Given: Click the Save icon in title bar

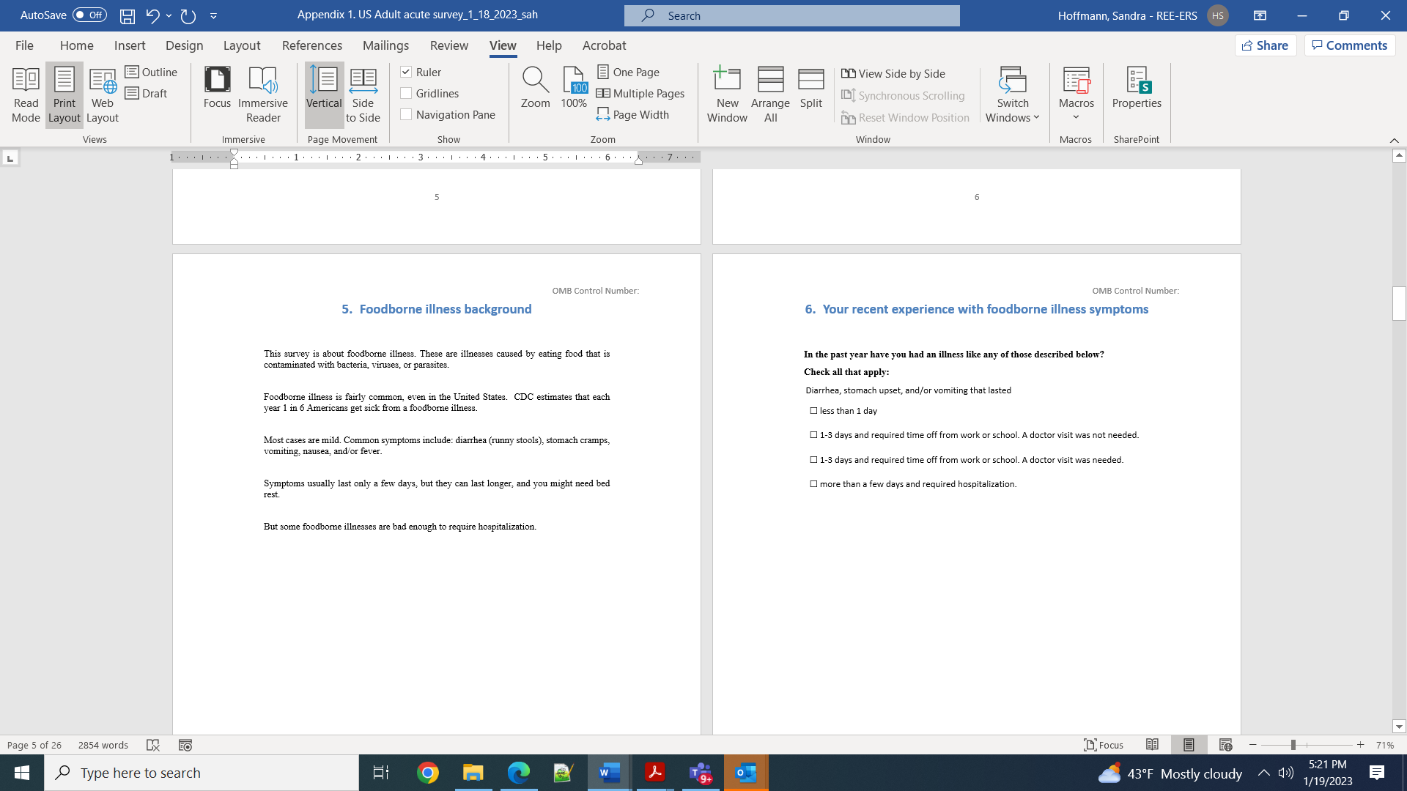Looking at the screenshot, I should pos(128,15).
